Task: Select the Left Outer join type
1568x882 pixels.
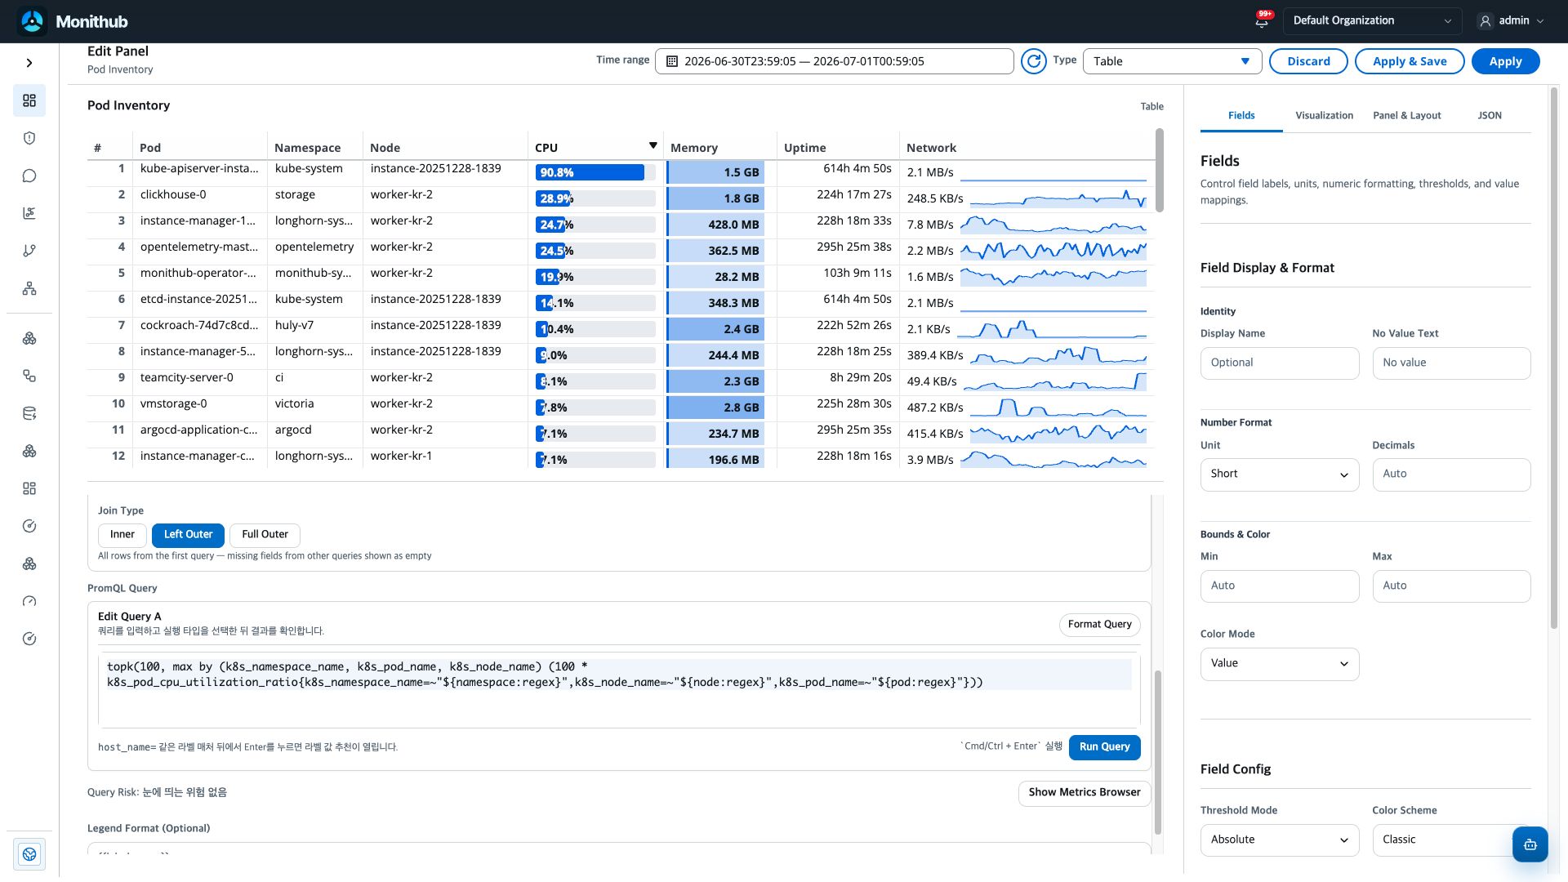Action: click(188, 535)
